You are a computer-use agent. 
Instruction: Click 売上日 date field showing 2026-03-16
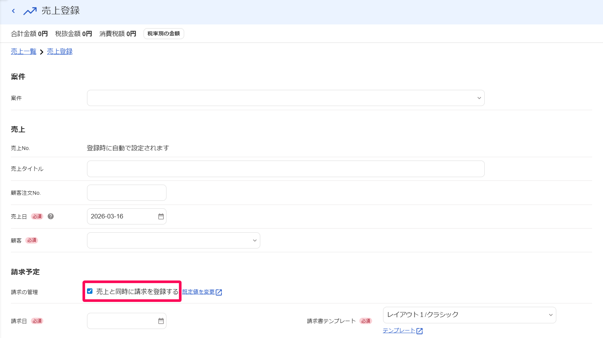coord(127,217)
